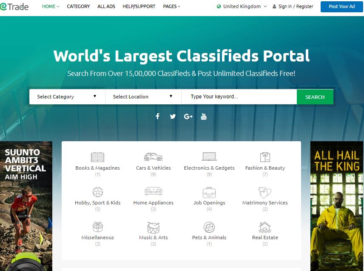Screen dimensions: 364x271
Task: Open the Job Openings category link
Action: click(209, 203)
